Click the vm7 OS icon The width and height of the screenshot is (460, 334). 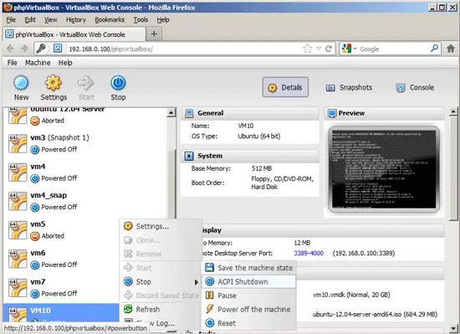18,288
